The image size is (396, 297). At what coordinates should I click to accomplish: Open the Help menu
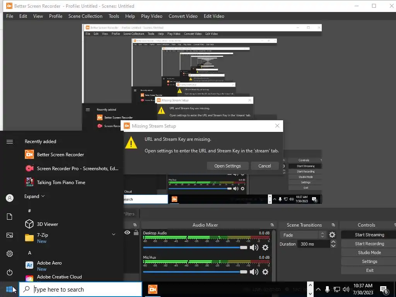tap(130, 16)
